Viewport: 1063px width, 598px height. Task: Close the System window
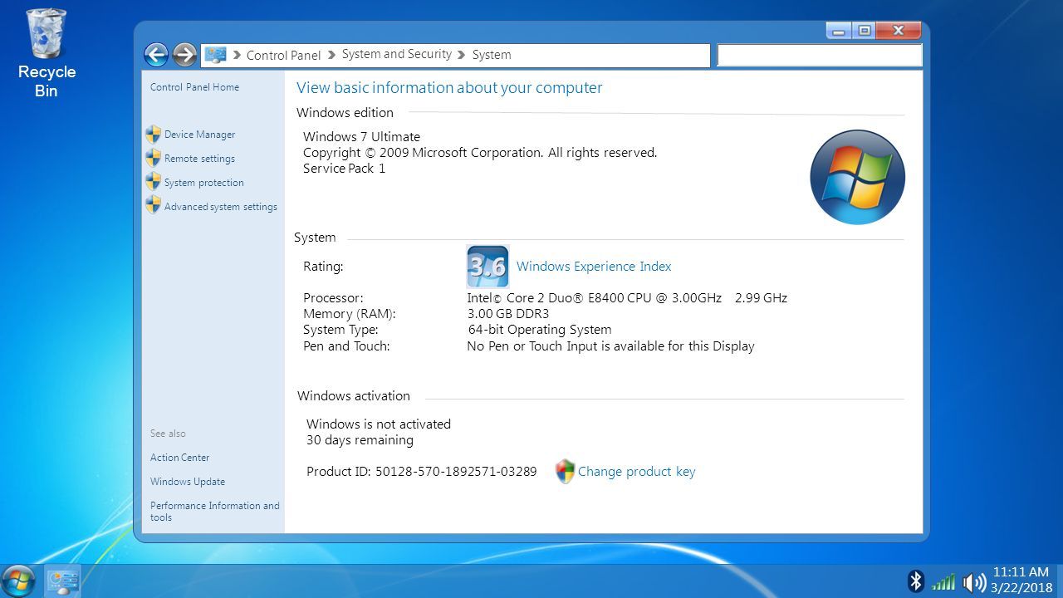(899, 31)
